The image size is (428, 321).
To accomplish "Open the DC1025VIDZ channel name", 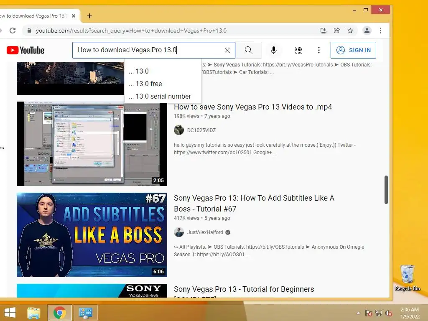I will (x=201, y=130).
